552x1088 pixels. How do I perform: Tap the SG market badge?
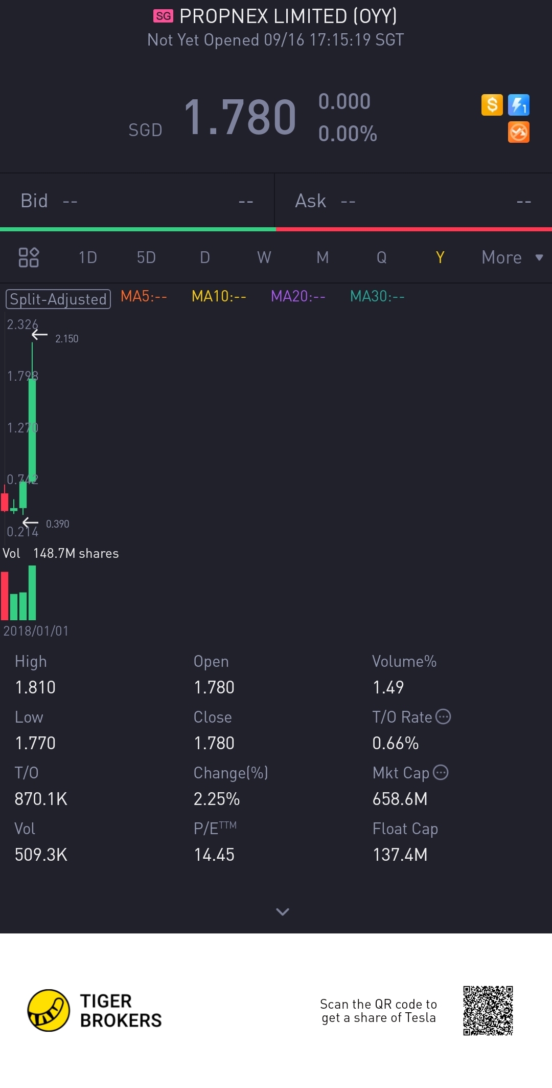pyautogui.click(x=163, y=16)
